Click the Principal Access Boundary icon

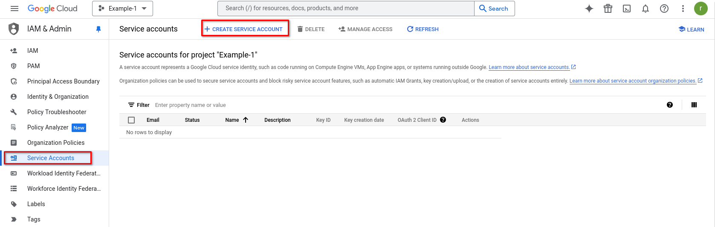click(x=14, y=81)
